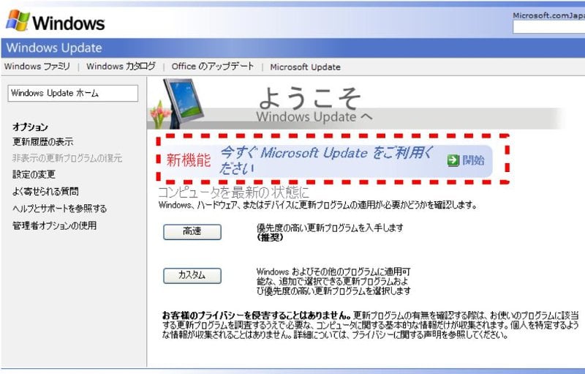585x374 pixels.
Task: Select 管理者オプションの使用
Action: pos(54,225)
